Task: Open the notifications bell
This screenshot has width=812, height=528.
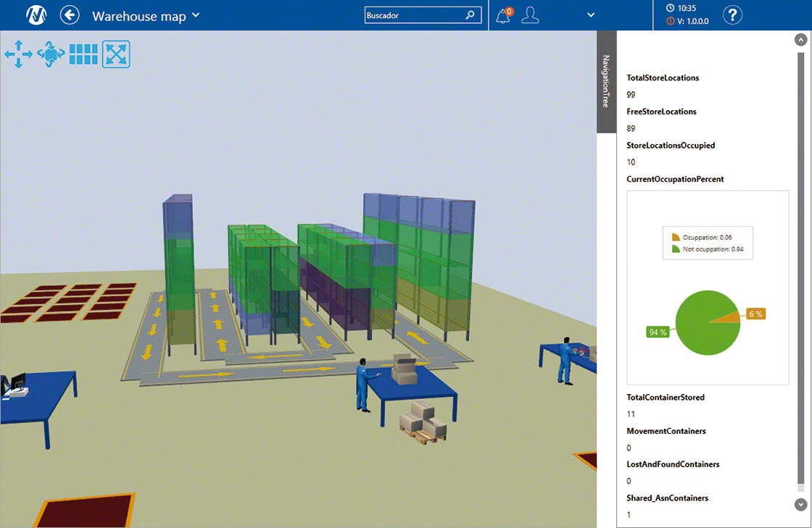Action: pyautogui.click(x=501, y=15)
